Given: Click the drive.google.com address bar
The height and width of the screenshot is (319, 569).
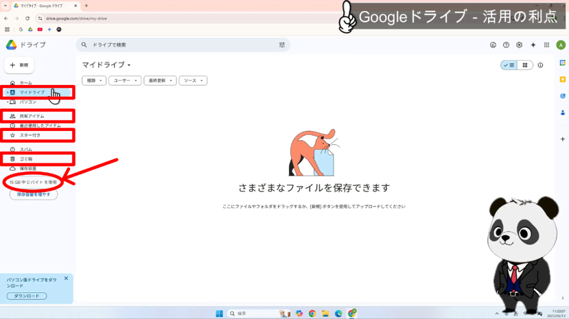Looking at the screenshot, I should [77, 18].
